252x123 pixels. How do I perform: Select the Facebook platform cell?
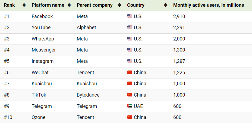42,16
